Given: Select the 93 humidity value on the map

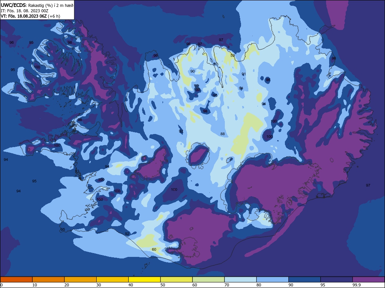Looking at the screenshot, I should 77,171.
